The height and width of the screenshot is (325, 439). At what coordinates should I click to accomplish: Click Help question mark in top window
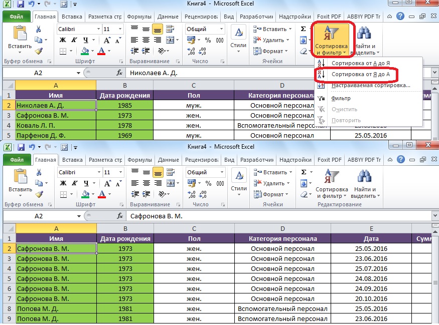[x=400, y=16]
